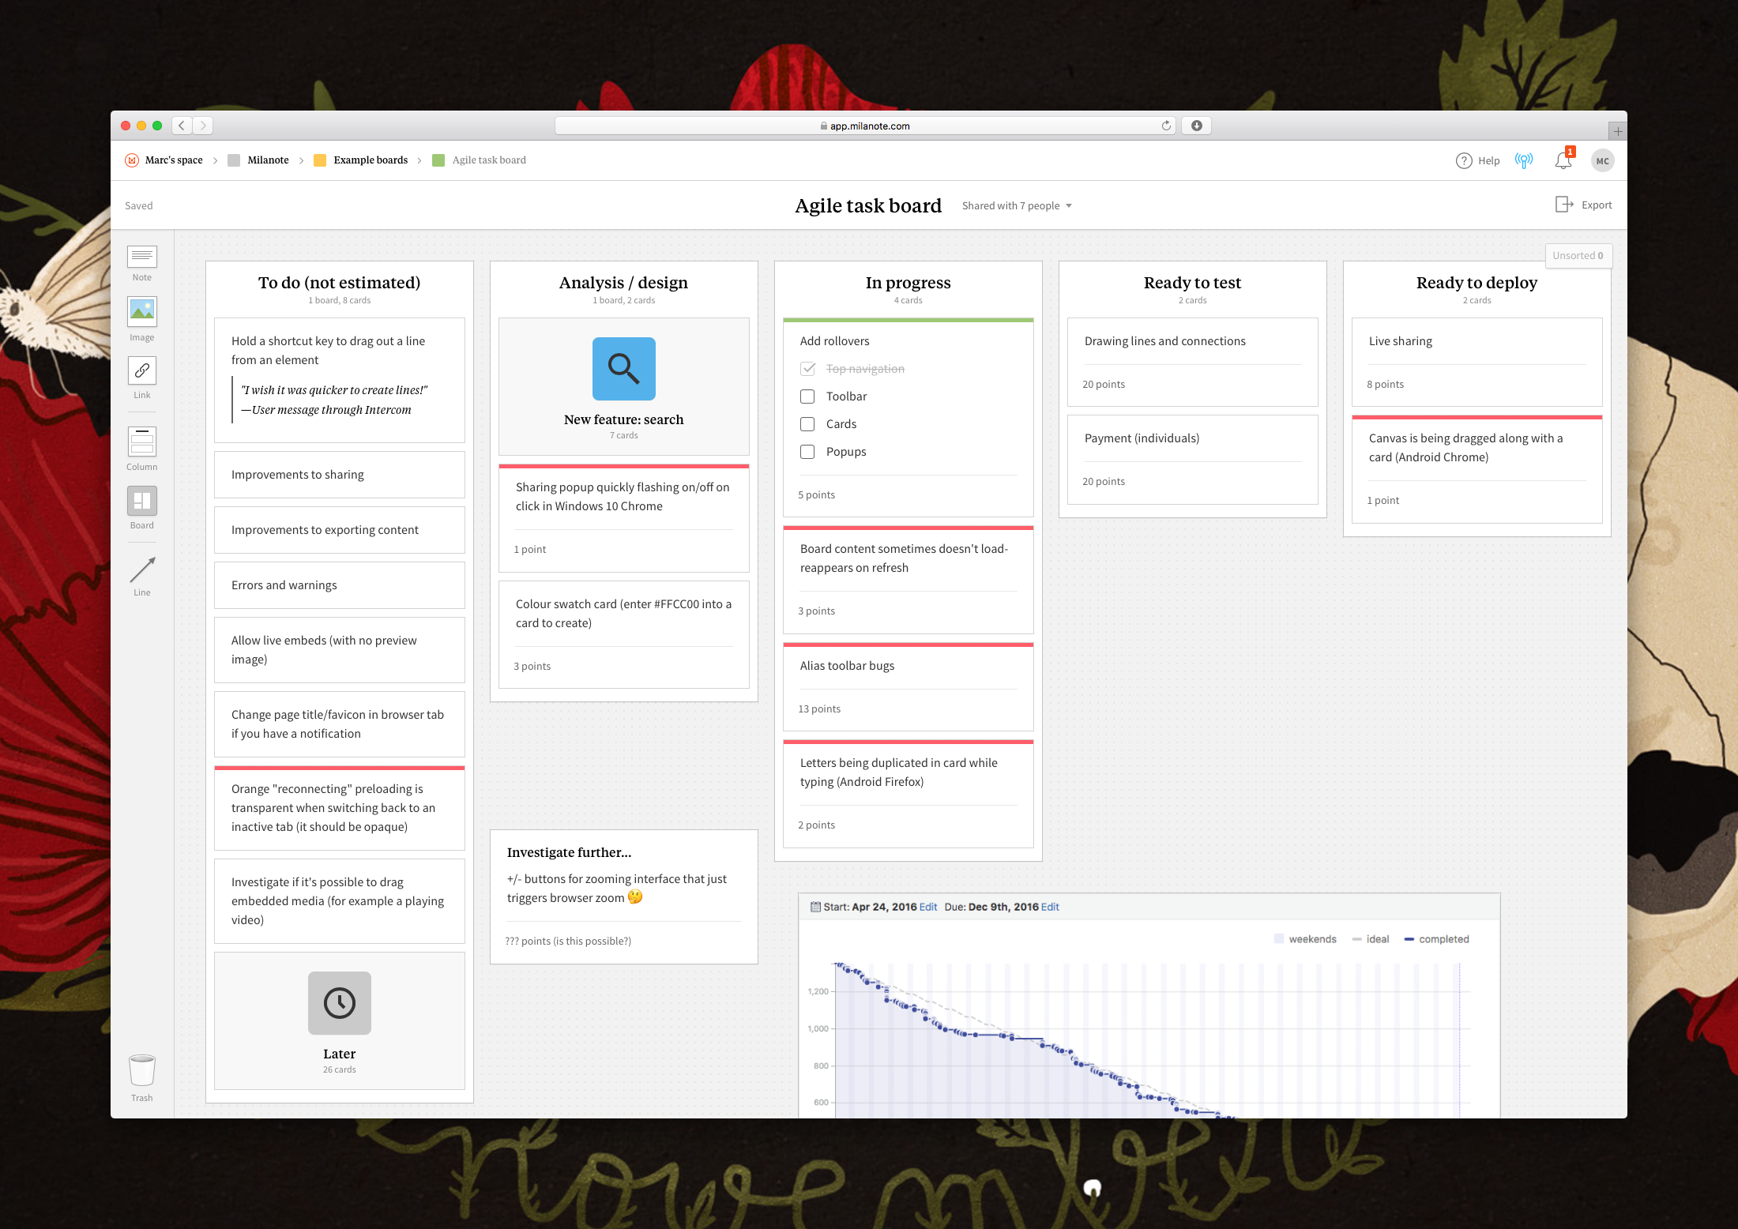Uncheck the Top navigation checkbox
1738x1229 pixels.
807,369
